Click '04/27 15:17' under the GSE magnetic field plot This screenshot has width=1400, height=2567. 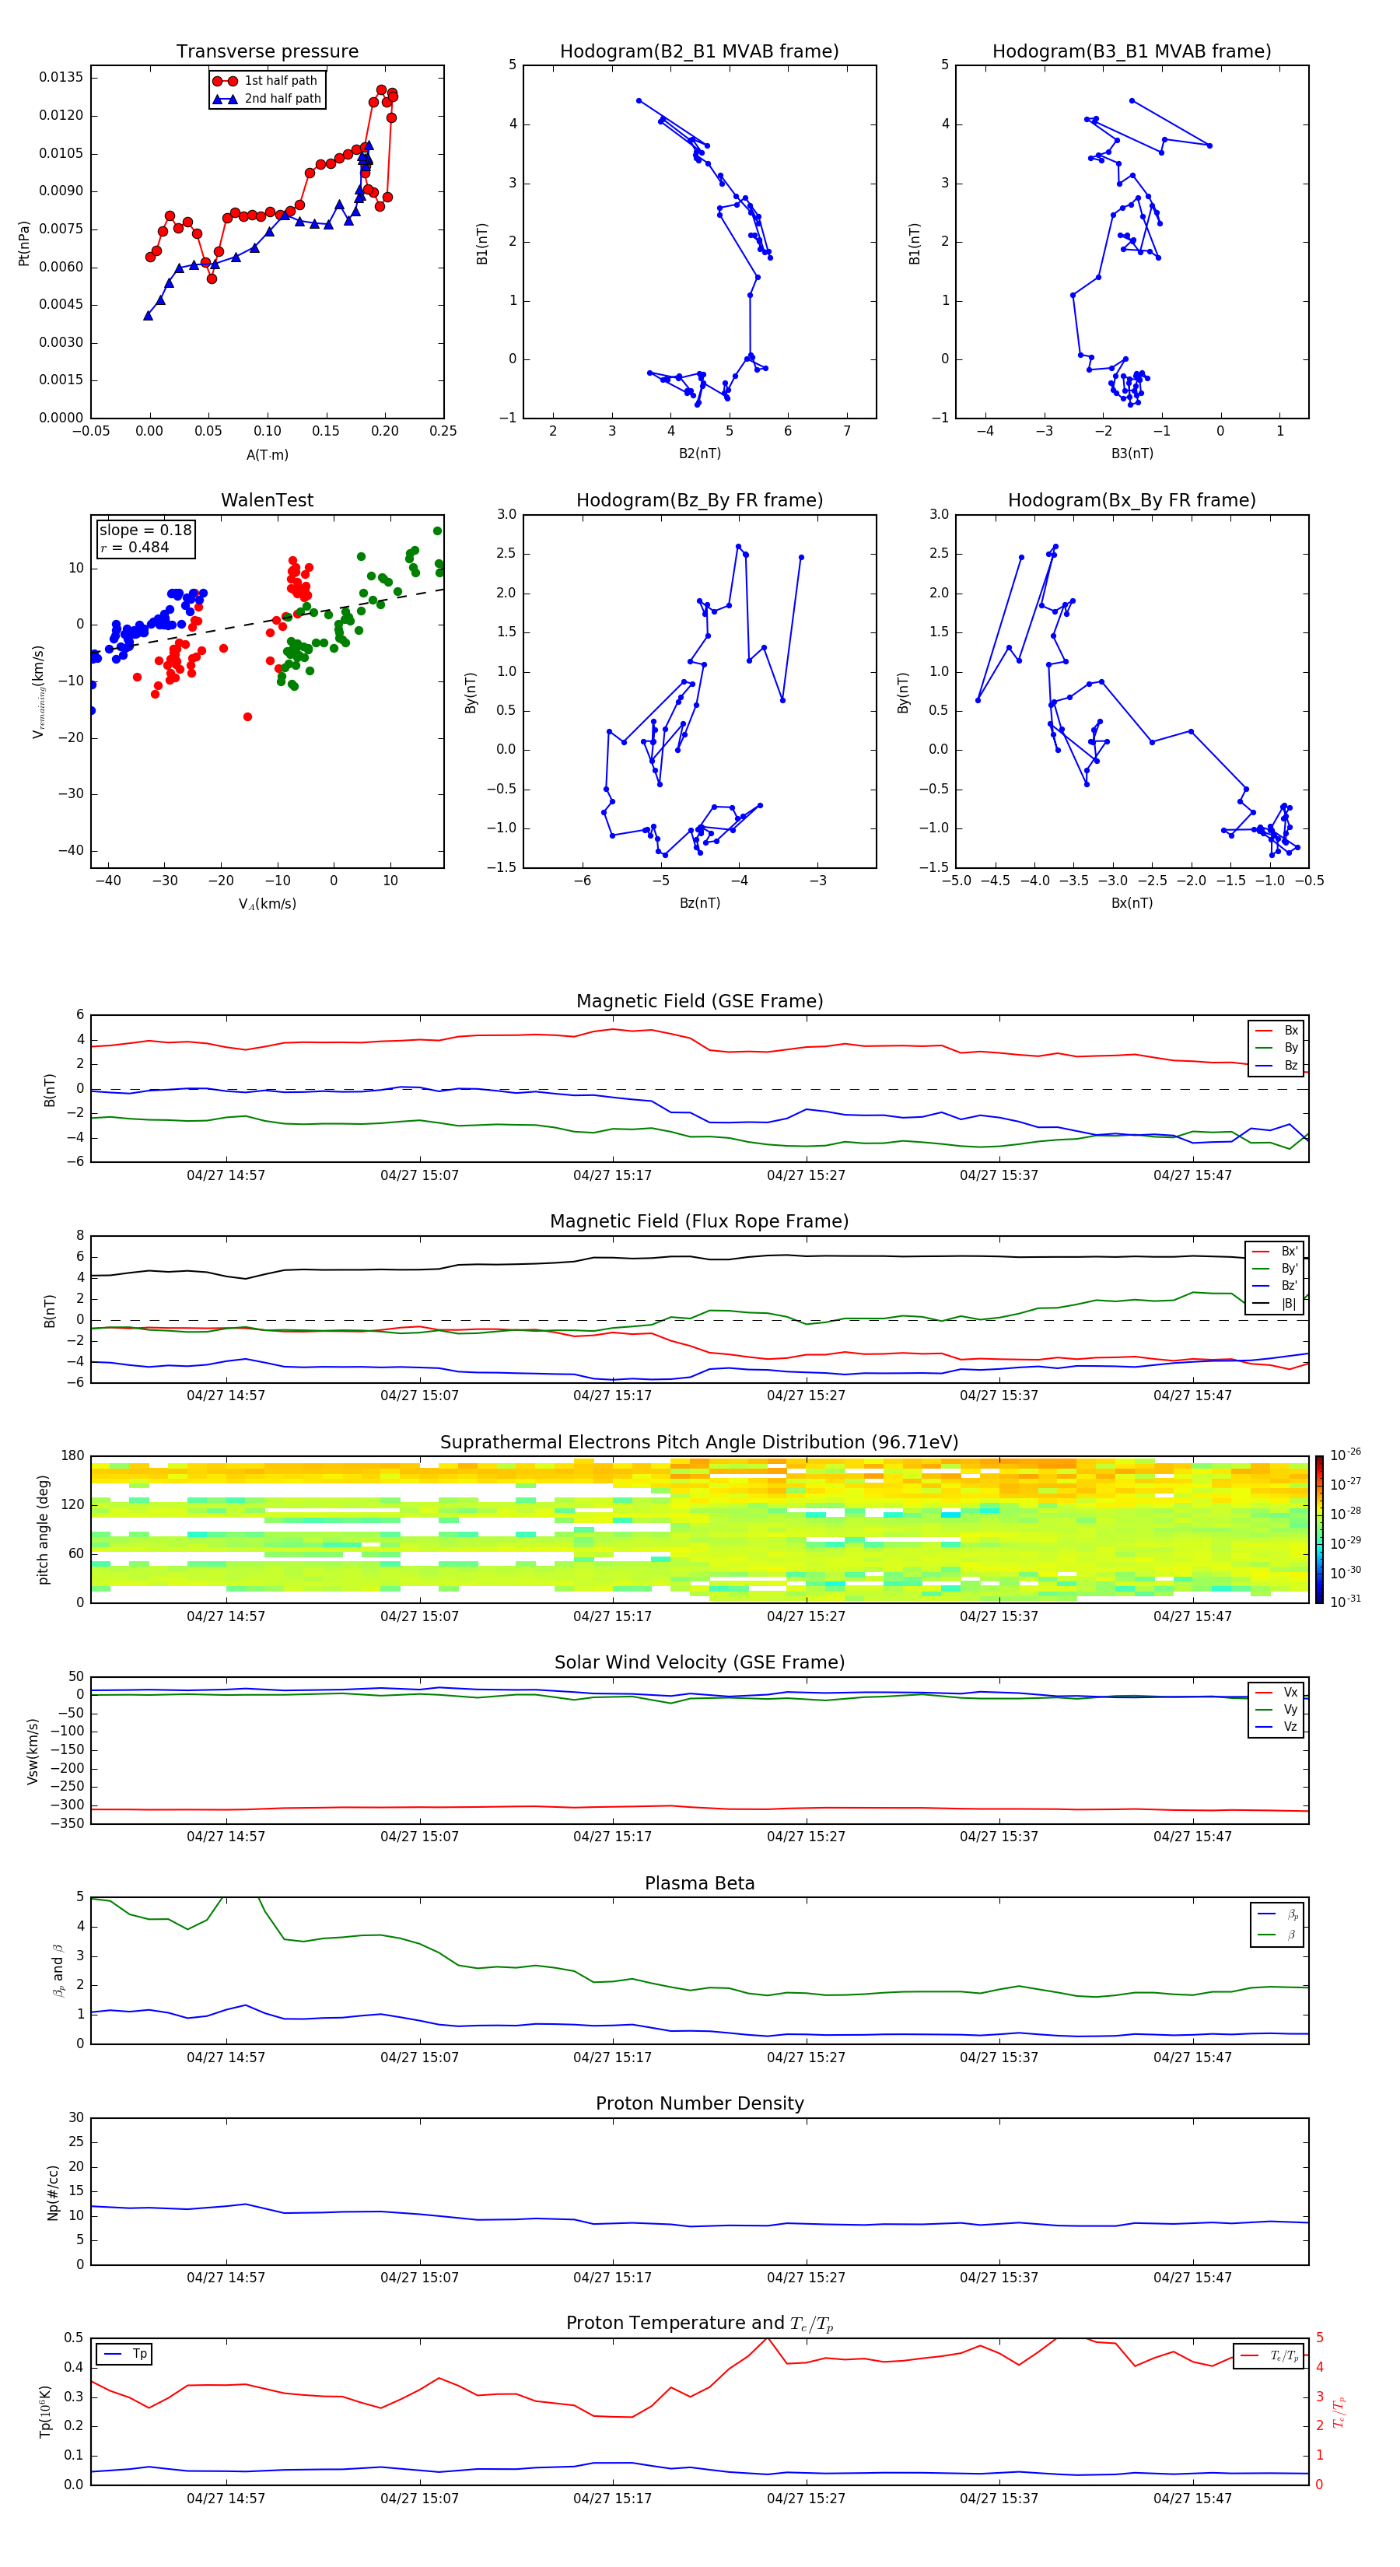[612, 1176]
